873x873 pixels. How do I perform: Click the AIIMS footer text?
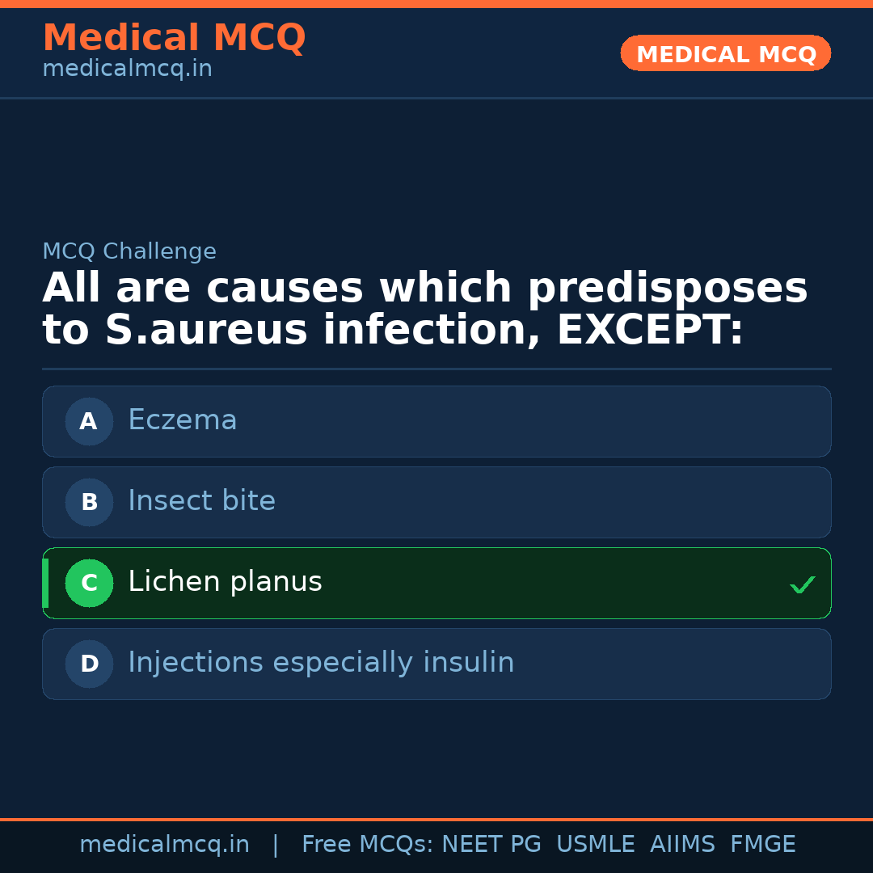click(x=682, y=845)
